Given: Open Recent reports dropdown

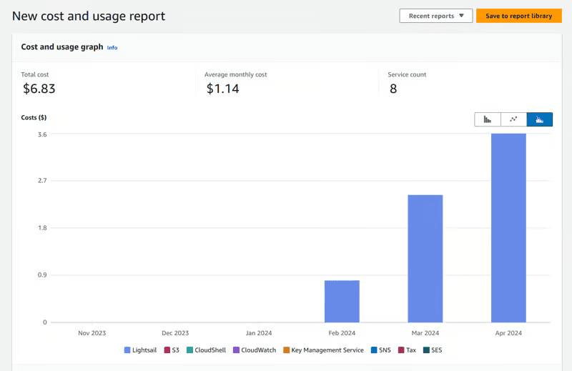Looking at the screenshot, I should 436,16.
